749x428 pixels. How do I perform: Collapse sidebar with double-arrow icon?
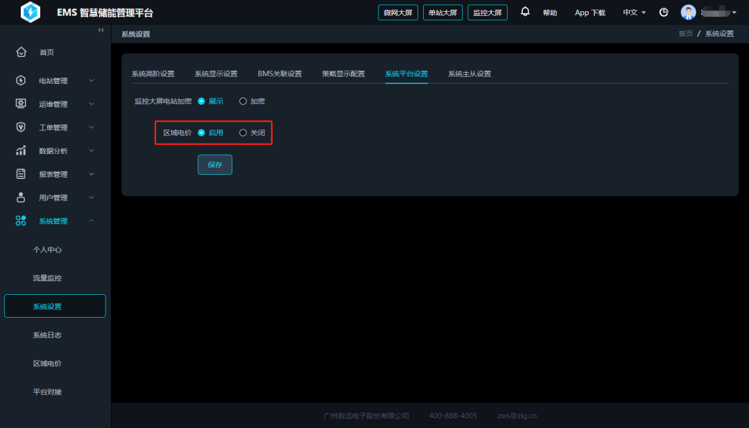click(101, 31)
